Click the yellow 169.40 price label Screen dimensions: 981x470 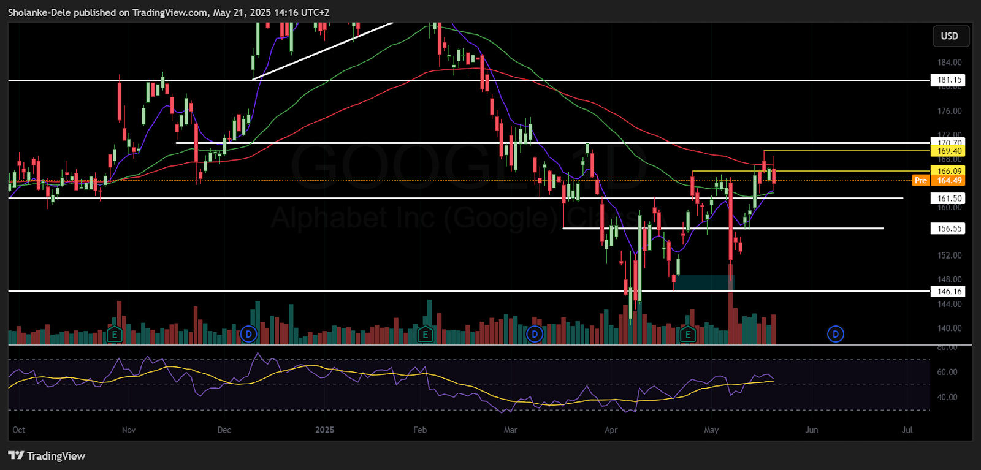[x=949, y=151]
